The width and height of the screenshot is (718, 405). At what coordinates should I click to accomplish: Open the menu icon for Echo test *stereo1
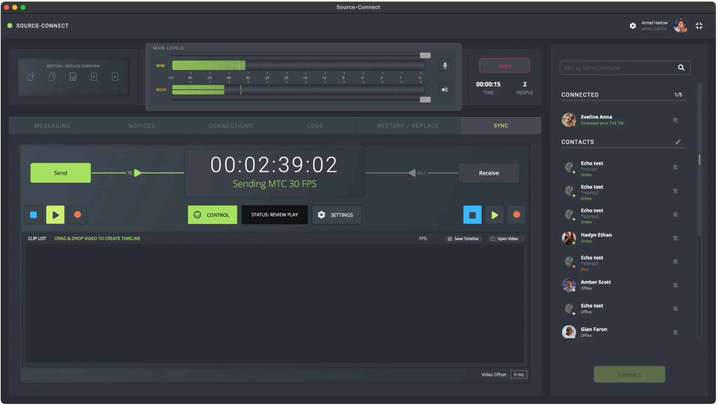click(x=676, y=262)
